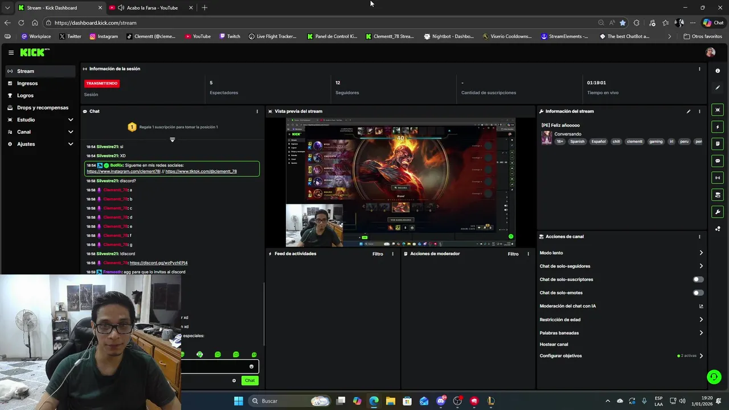Open Moderación del chat con IA
Screen dimensions: 729x410
(x=621, y=306)
